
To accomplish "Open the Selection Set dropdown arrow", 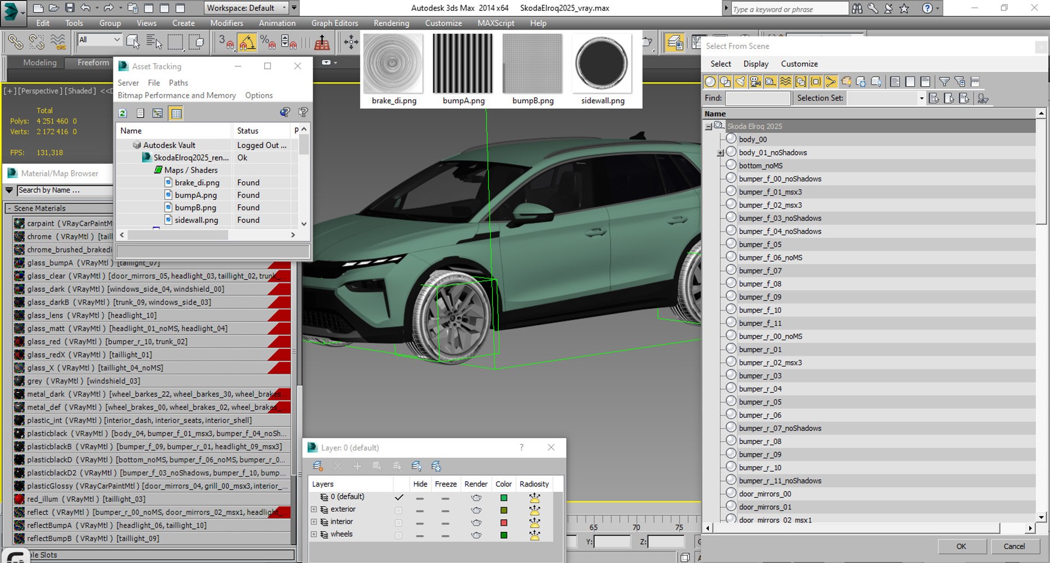I will pyautogui.click(x=921, y=98).
